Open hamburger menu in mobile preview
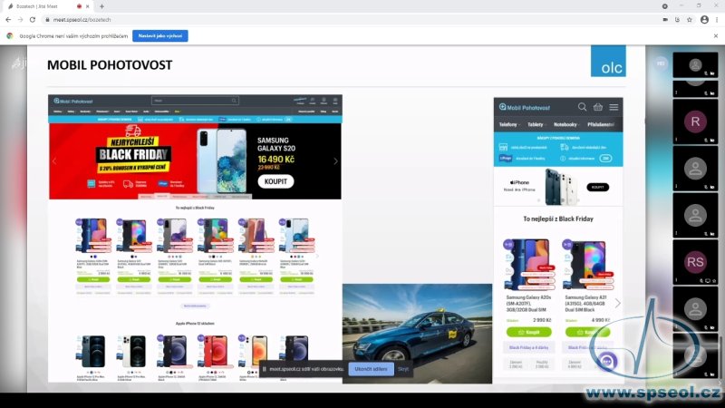This screenshot has width=725, height=408. coord(614,107)
